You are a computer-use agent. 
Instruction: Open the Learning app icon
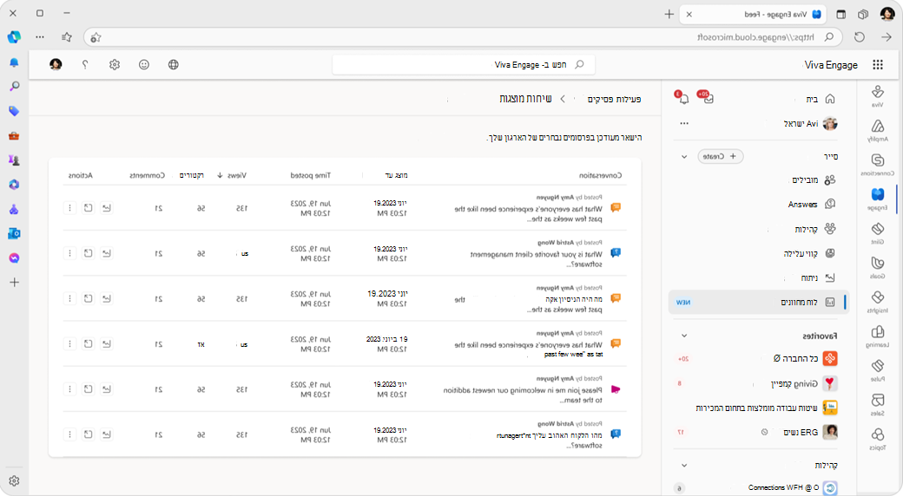coord(877,336)
